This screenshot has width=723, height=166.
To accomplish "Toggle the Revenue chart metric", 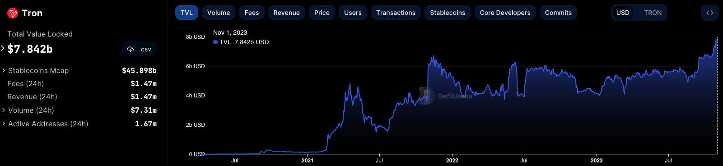I will tap(286, 13).
